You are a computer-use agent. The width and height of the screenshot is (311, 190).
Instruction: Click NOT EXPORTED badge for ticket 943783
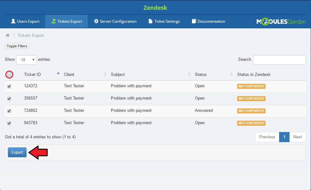point(251,123)
